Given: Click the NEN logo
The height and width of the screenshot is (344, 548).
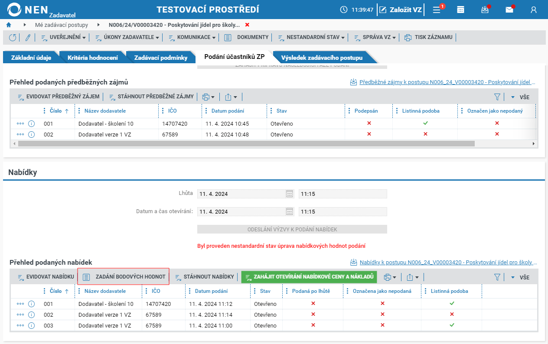Looking at the screenshot, I should [x=41, y=10].
